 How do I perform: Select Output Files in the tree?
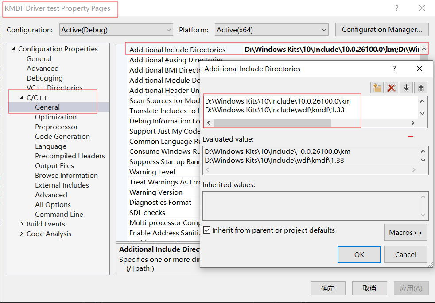click(x=54, y=165)
